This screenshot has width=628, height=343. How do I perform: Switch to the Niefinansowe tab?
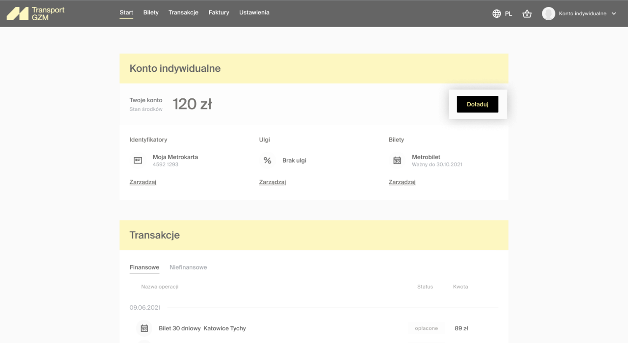(188, 267)
